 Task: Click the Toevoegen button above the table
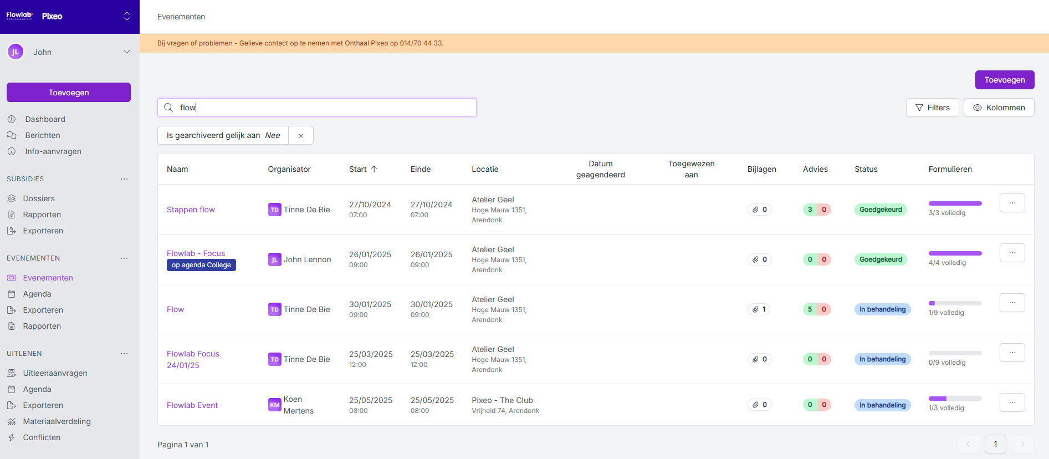point(1004,80)
